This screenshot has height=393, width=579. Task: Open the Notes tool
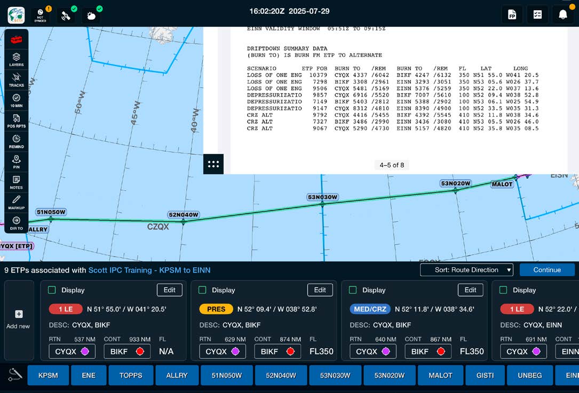pos(16,182)
